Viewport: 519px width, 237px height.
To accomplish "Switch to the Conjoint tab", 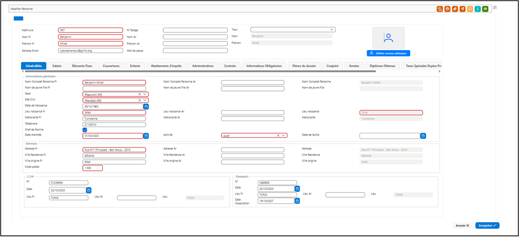I will coord(333,66).
